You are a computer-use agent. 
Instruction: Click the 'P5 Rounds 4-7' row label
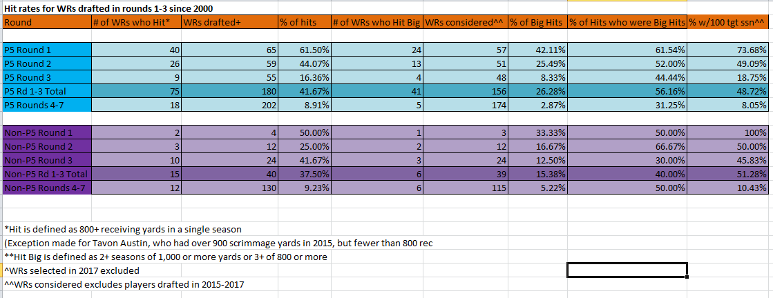[x=47, y=104]
